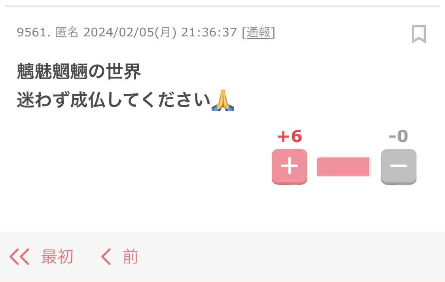The image size is (445, 282).
Task: Report this comment via 通報 link
Action: (258, 32)
